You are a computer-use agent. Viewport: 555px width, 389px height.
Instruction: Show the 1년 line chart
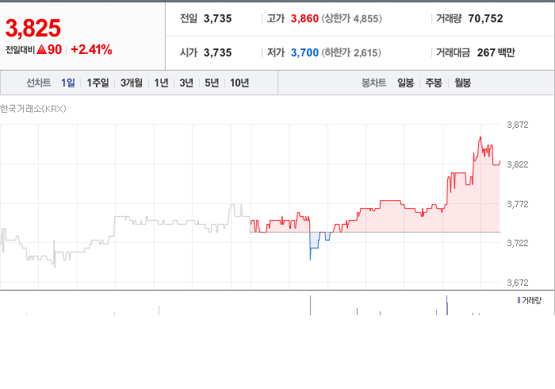click(161, 83)
